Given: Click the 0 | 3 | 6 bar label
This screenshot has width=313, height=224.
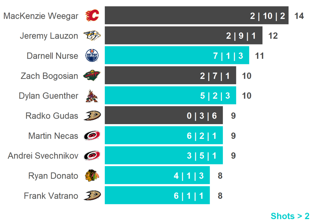Looking at the screenshot, I should pos(202,116).
